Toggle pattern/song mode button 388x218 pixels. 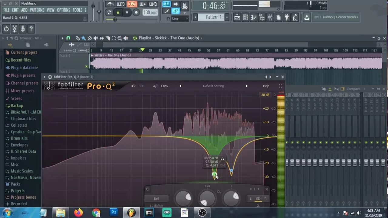(109, 12)
